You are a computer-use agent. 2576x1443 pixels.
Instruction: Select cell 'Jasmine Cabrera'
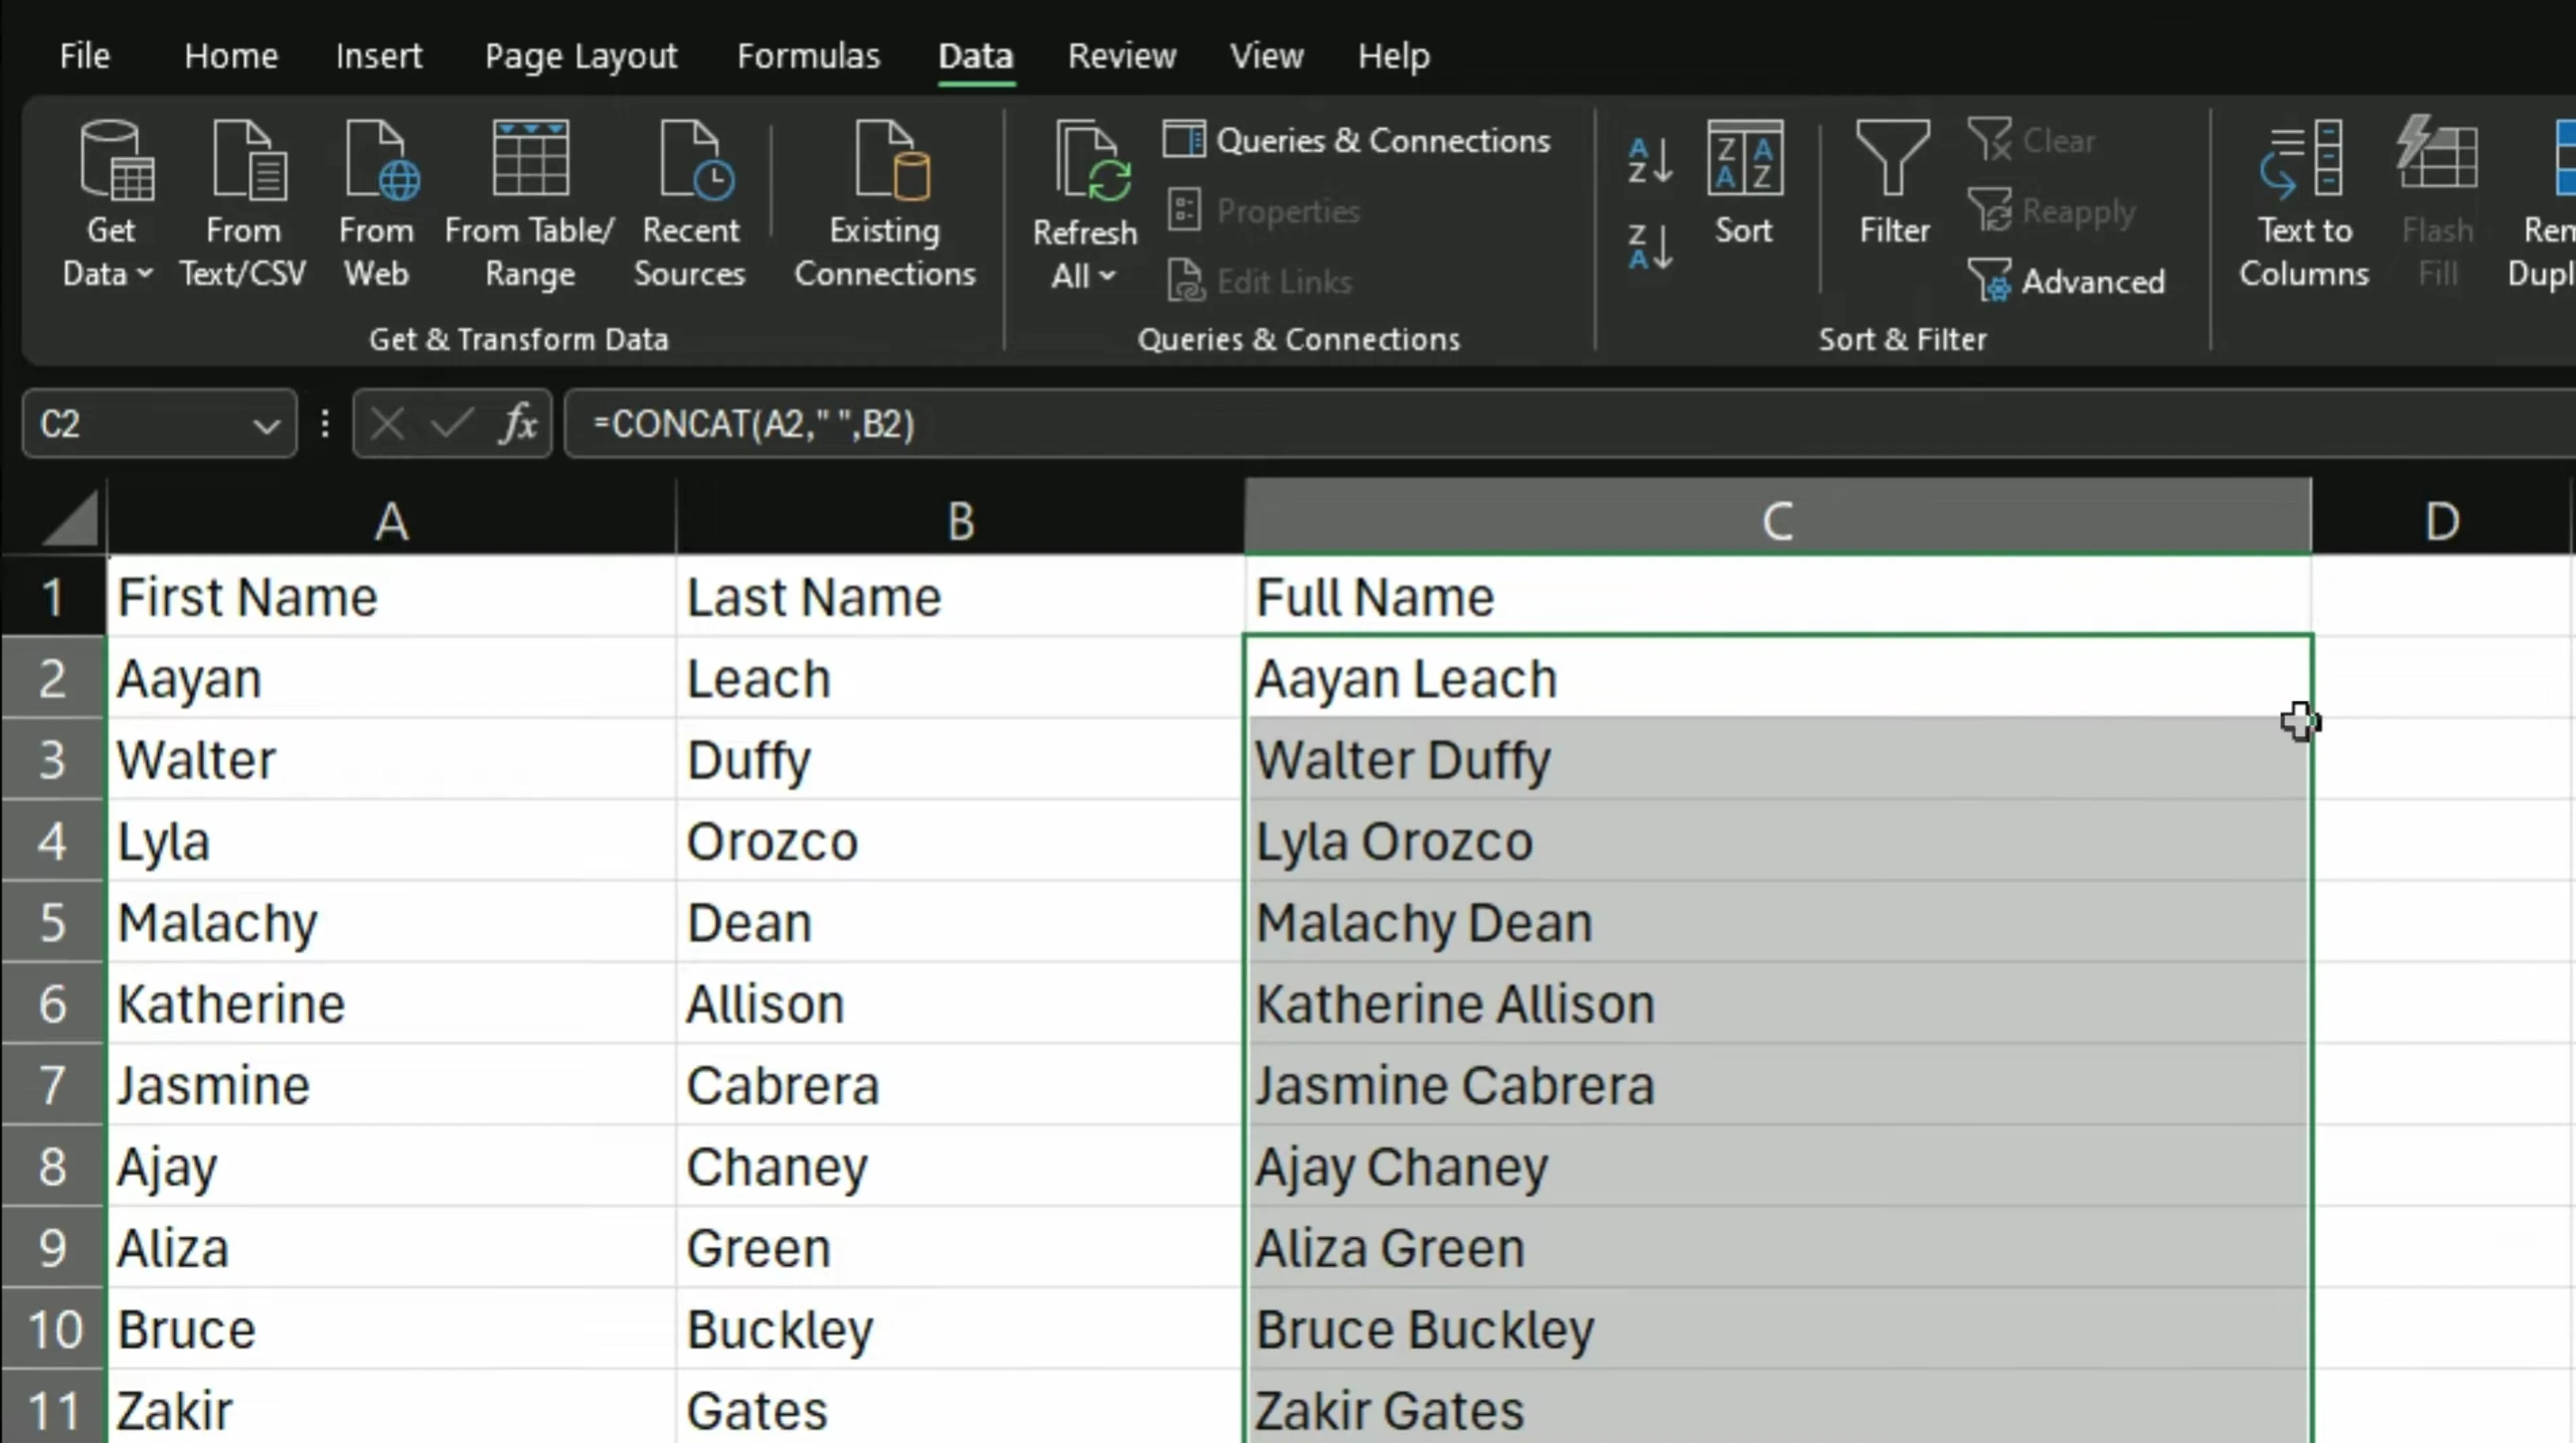(x=1778, y=1085)
